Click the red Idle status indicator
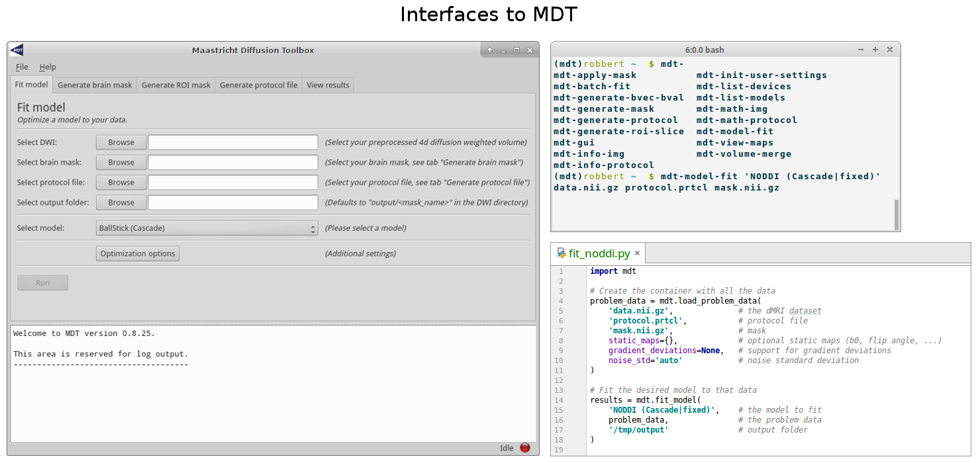The image size is (978, 463). [x=525, y=448]
